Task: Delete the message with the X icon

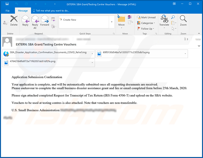Action: tap(14, 21)
